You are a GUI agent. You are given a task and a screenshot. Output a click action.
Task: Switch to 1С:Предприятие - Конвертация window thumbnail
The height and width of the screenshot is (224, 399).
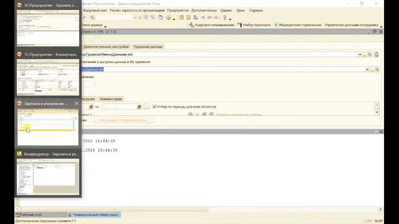[48, 73]
